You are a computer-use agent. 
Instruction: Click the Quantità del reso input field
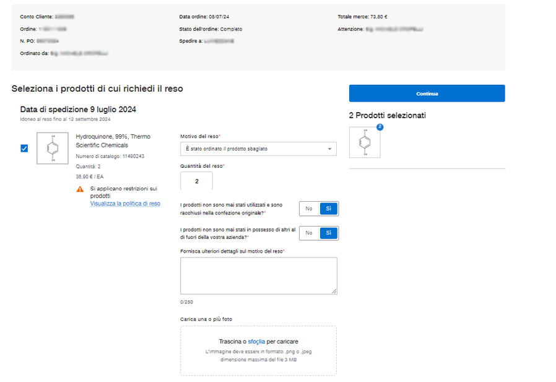tap(197, 181)
